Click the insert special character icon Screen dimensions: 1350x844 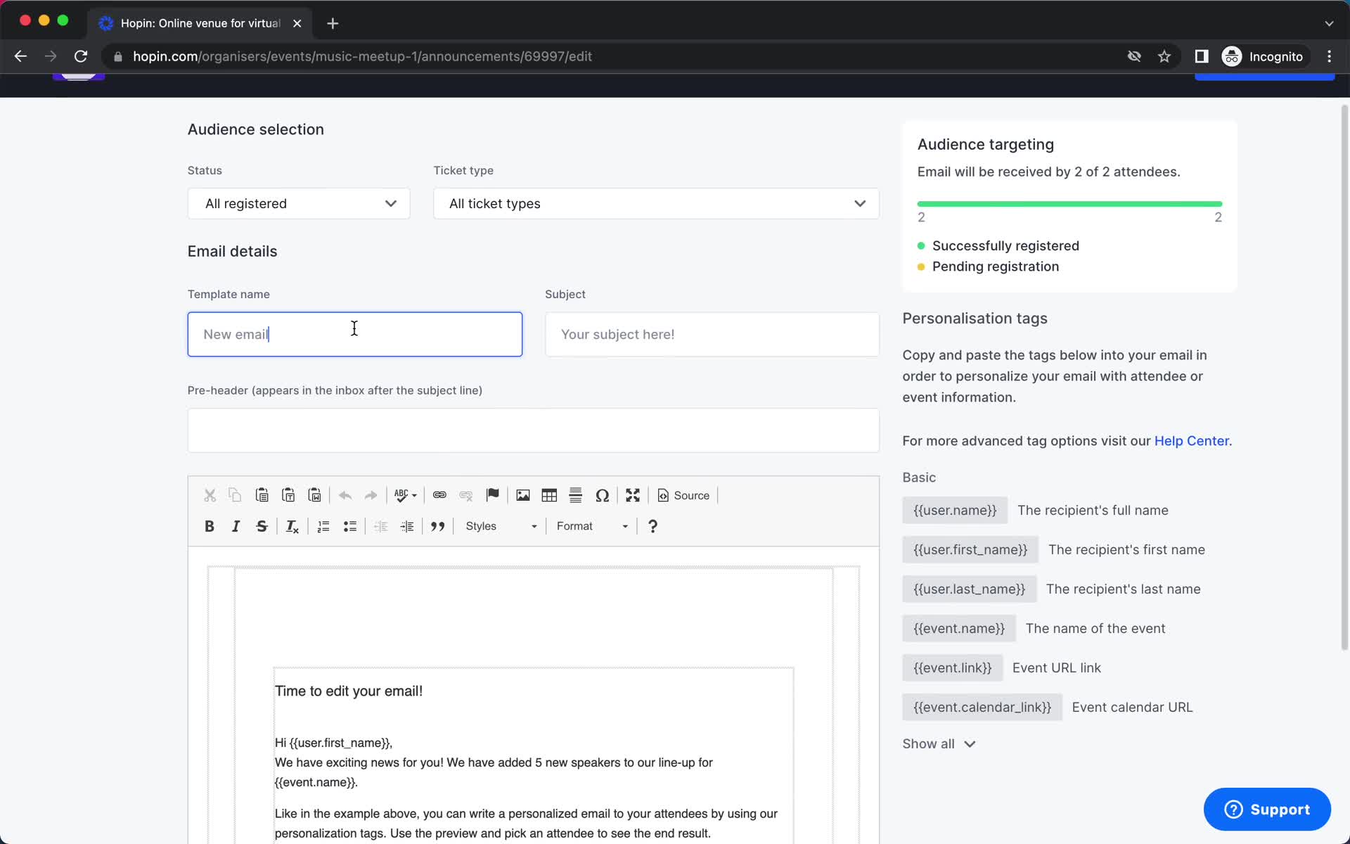(602, 495)
